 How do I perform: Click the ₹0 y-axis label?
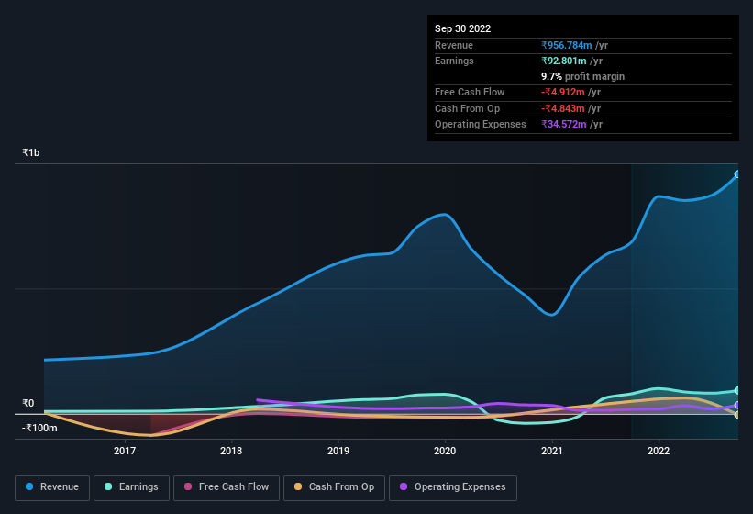pyautogui.click(x=28, y=403)
